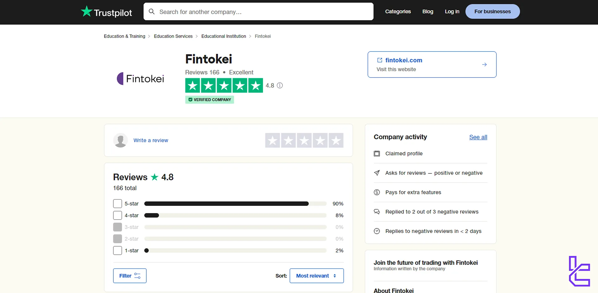The width and height of the screenshot is (598, 293).
Task: Check the 4-star filter checkbox
Action: click(117, 215)
